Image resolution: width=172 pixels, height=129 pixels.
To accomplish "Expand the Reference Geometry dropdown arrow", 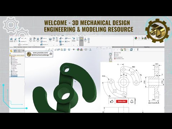I will (74, 45).
